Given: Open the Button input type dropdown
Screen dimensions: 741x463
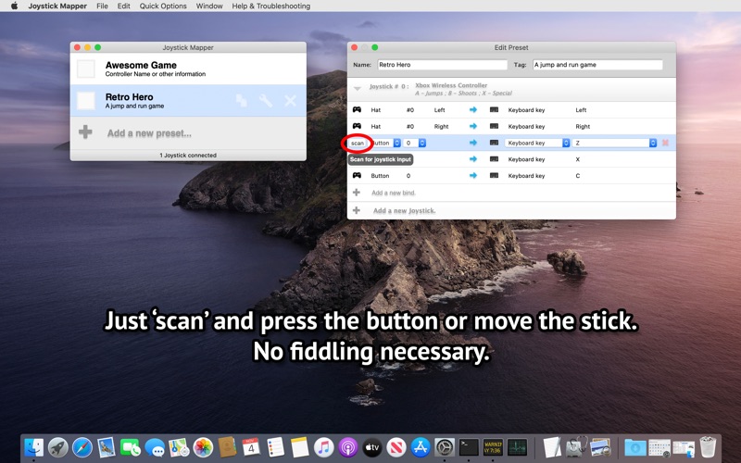Looking at the screenshot, I should (386, 143).
